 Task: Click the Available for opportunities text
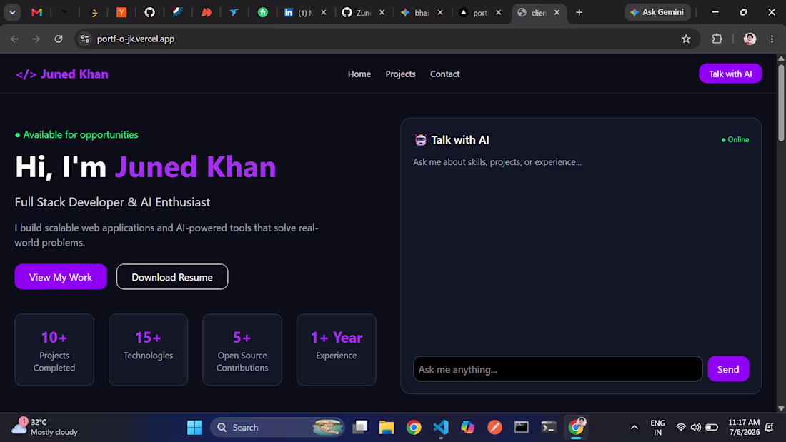tap(76, 135)
